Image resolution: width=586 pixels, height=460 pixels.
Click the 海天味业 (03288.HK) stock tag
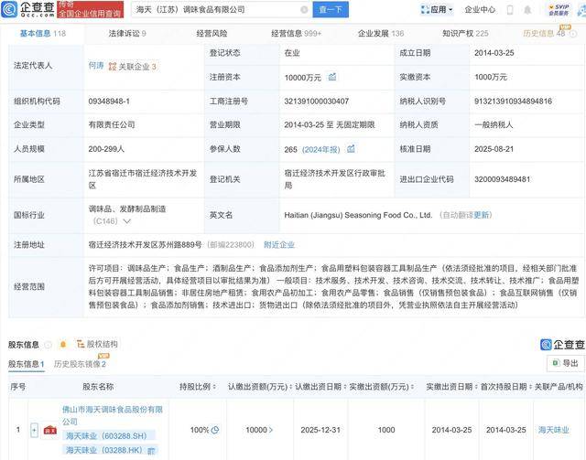104,450
